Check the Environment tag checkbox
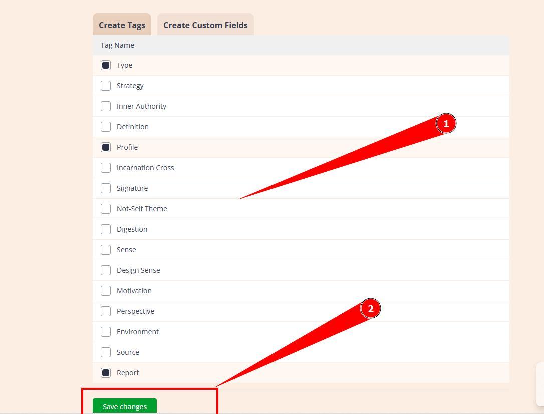The image size is (544, 414). click(x=106, y=332)
